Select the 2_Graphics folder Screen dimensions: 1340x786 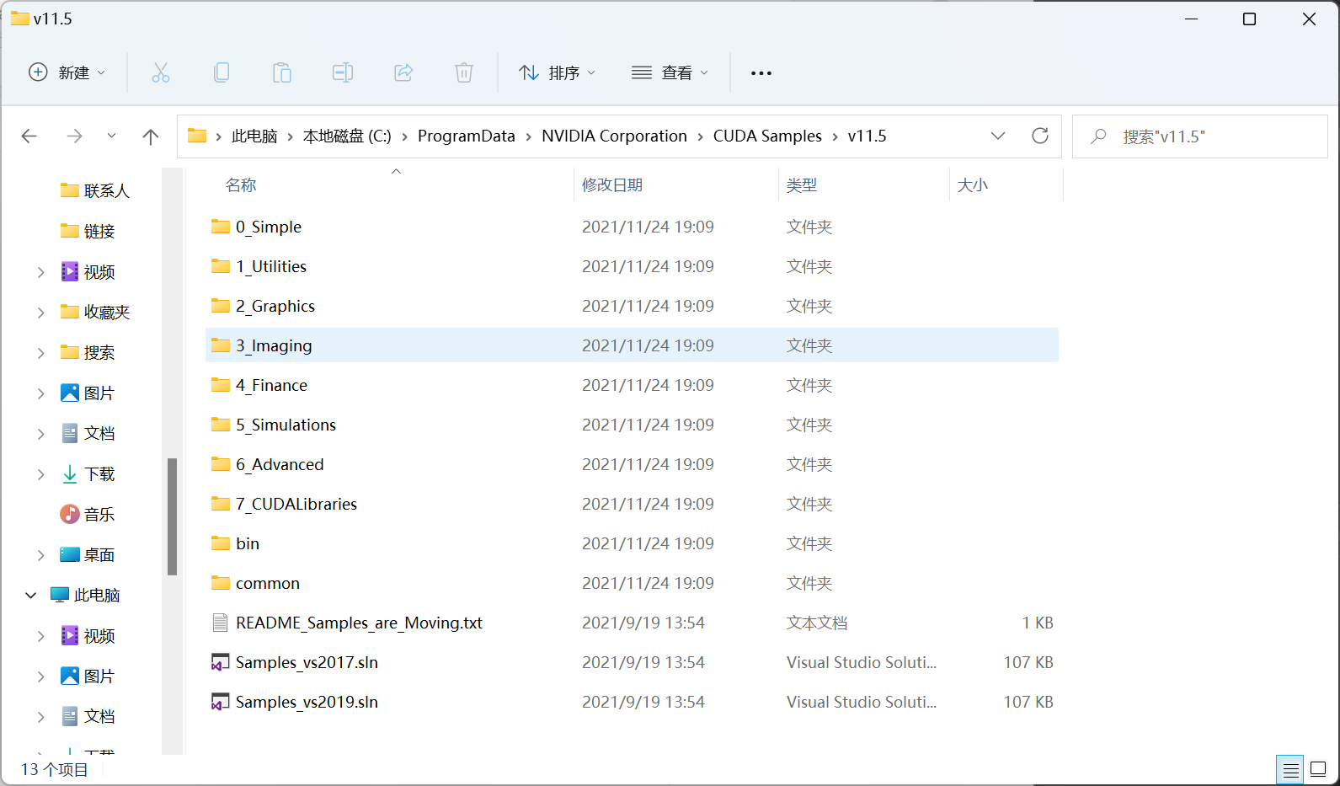[275, 306]
